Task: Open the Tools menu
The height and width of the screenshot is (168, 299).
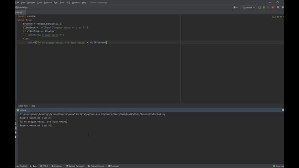Action: pyautogui.click(x=62, y=2)
